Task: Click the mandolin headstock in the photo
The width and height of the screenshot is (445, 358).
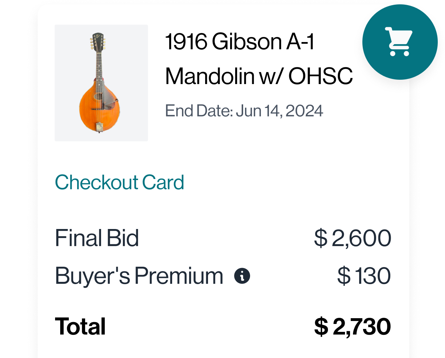Action: 97,42
